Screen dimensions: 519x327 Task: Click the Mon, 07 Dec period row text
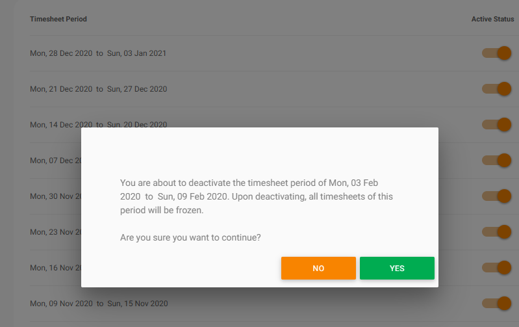(x=55, y=161)
